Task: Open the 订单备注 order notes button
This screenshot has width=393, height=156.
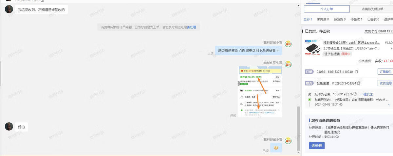Action: [385, 72]
